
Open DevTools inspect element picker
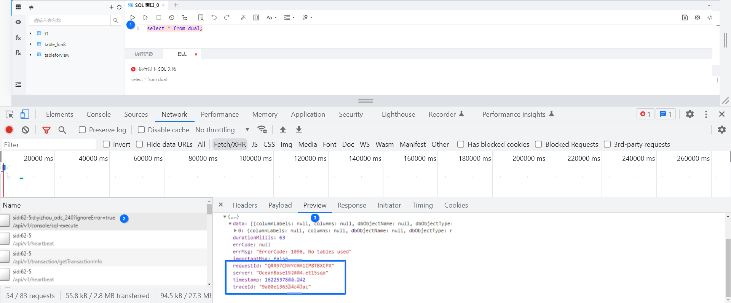pyautogui.click(x=10, y=114)
